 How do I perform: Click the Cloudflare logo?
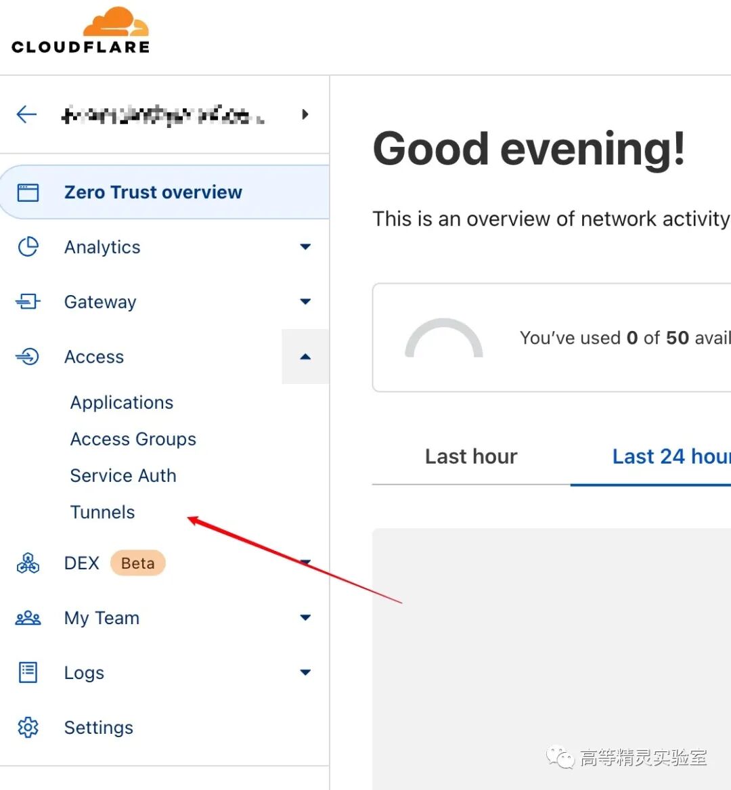pos(81,30)
